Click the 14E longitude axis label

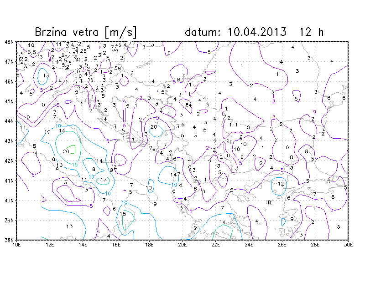pyautogui.click(x=83, y=245)
